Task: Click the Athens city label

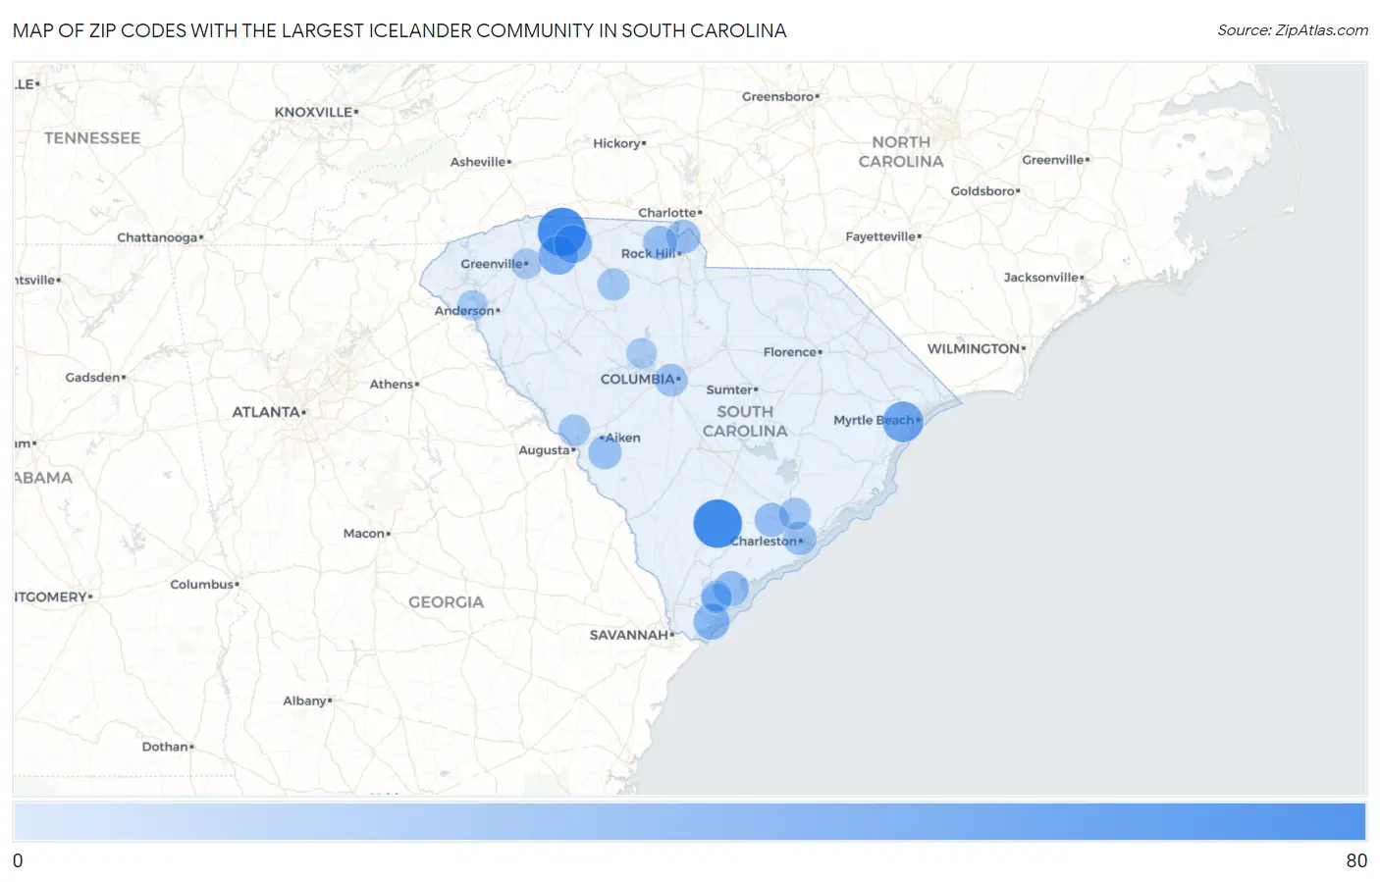Action: click(392, 385)
